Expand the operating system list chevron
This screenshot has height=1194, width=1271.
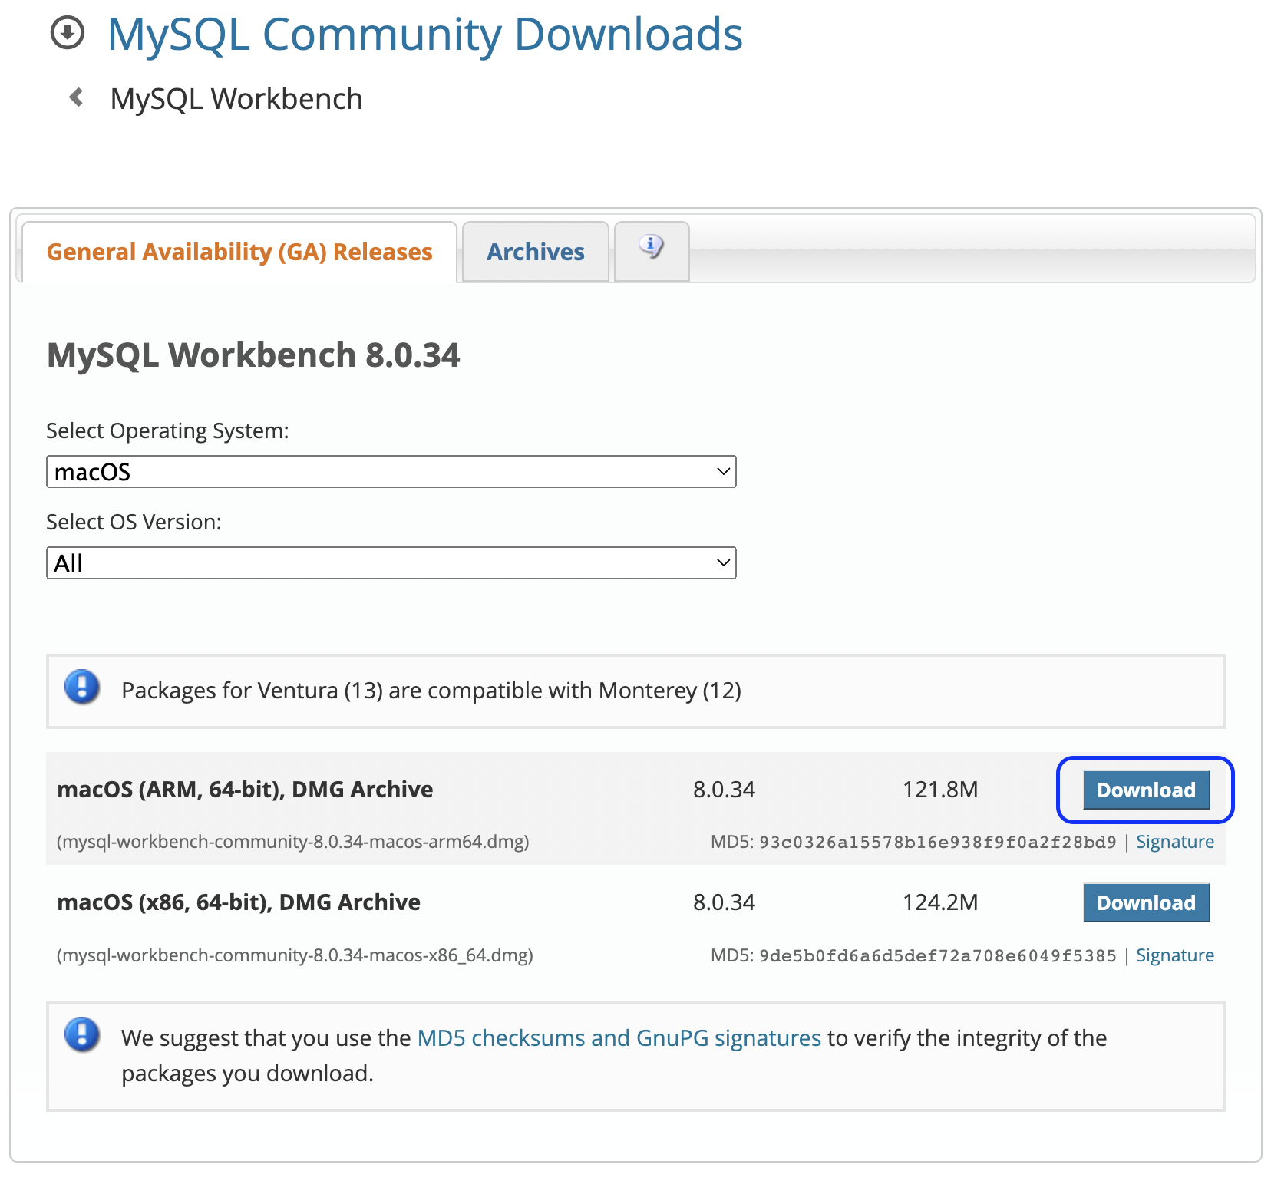coord(722,471)
